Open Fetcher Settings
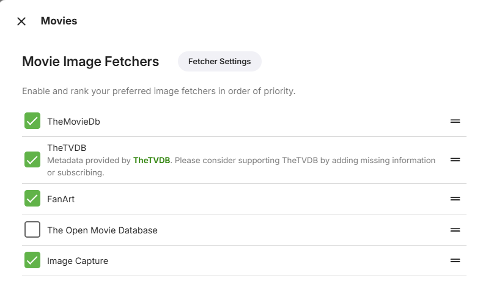 [x=219, y=62]
